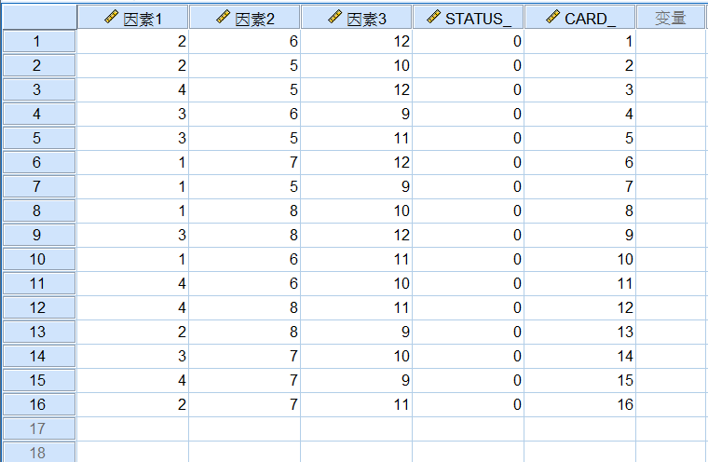This screenshot has height=462, width=708.
Task: Click CARD_ cell showing 16
Action: [x=580, y=404]
